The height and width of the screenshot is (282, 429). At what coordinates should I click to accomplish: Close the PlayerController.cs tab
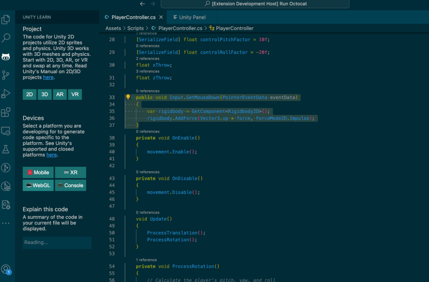[x=161, y=17]
